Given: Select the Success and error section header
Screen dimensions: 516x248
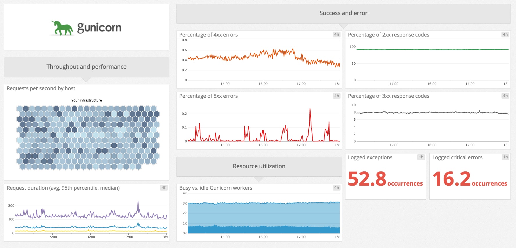Looking at the screenshot, I should pyautogui.click(x=343, y=13).
